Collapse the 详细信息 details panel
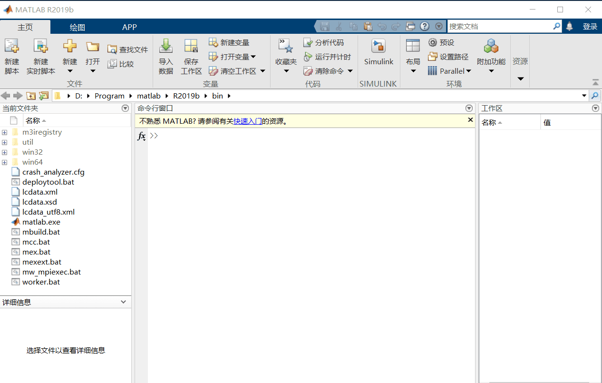 pos(124,302)
